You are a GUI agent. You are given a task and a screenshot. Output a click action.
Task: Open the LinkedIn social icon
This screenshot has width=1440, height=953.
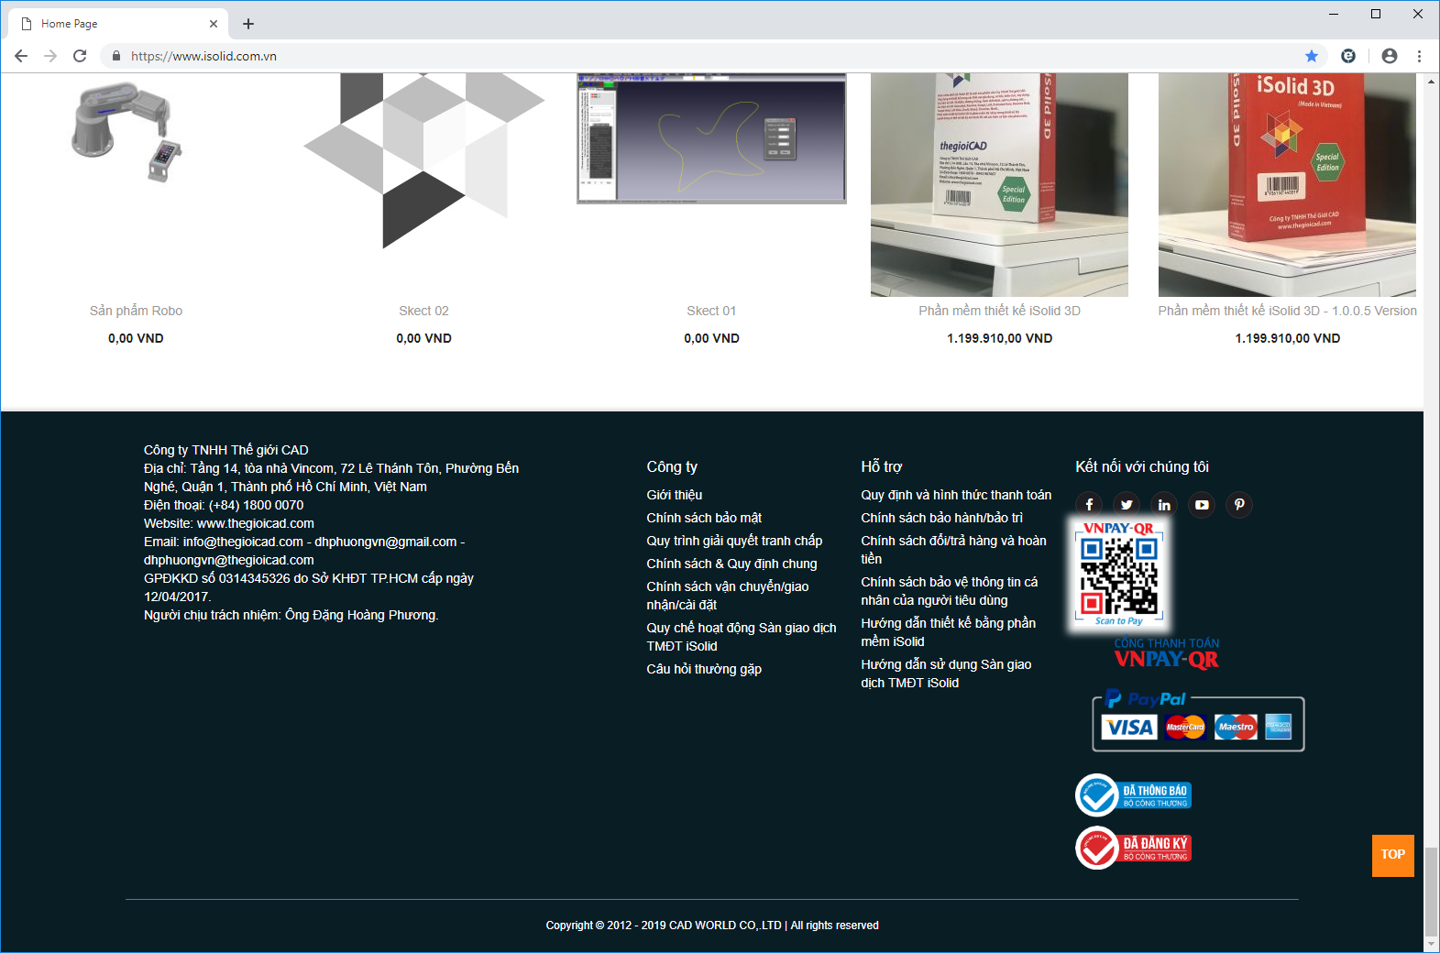(x=1164, y=505)
